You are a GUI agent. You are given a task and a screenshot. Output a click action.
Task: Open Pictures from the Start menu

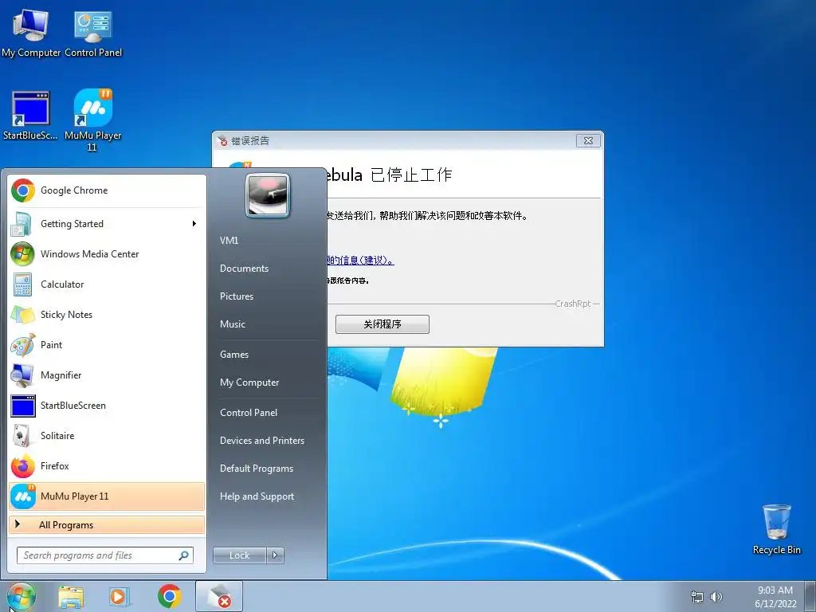pyautogui.click(x=237, y=296)
